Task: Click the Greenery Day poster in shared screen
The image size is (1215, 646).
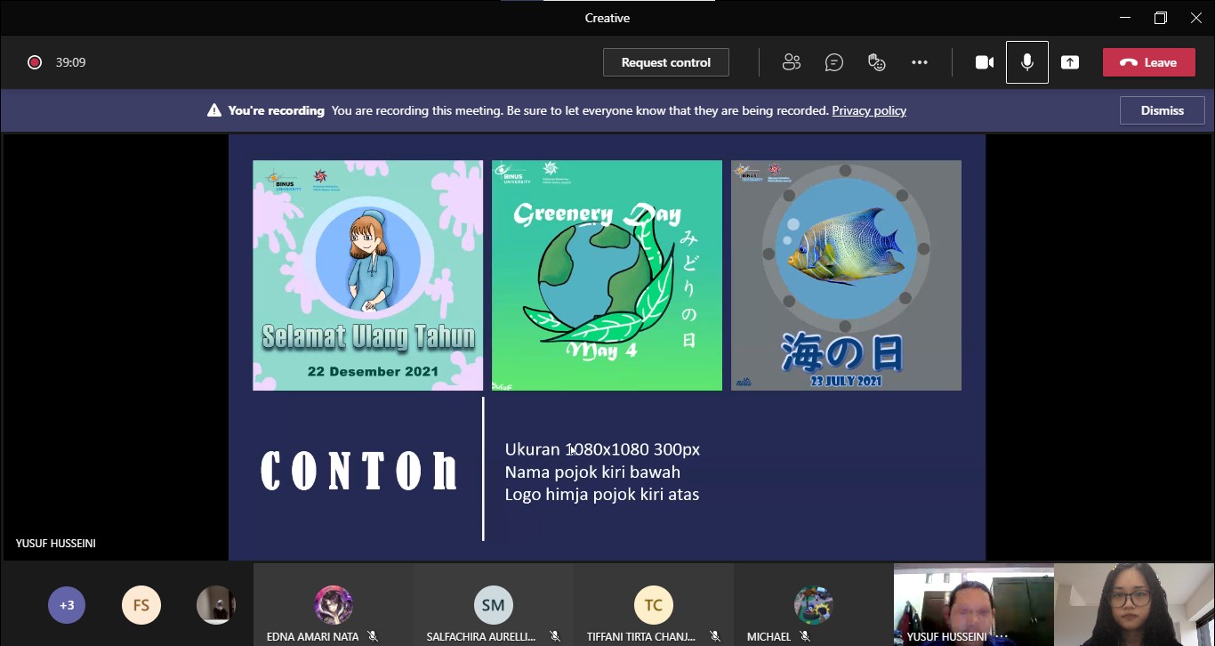Action: point(607,275)
